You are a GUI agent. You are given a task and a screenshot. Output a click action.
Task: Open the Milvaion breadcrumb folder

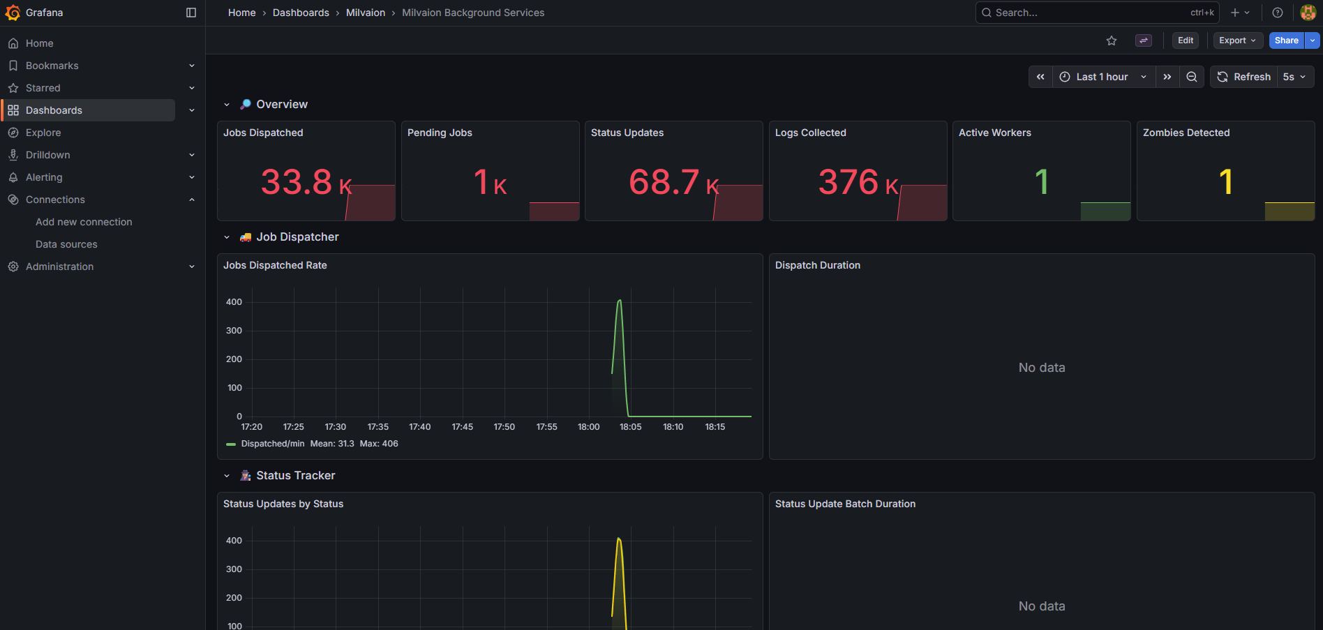[x=365, y=12]
